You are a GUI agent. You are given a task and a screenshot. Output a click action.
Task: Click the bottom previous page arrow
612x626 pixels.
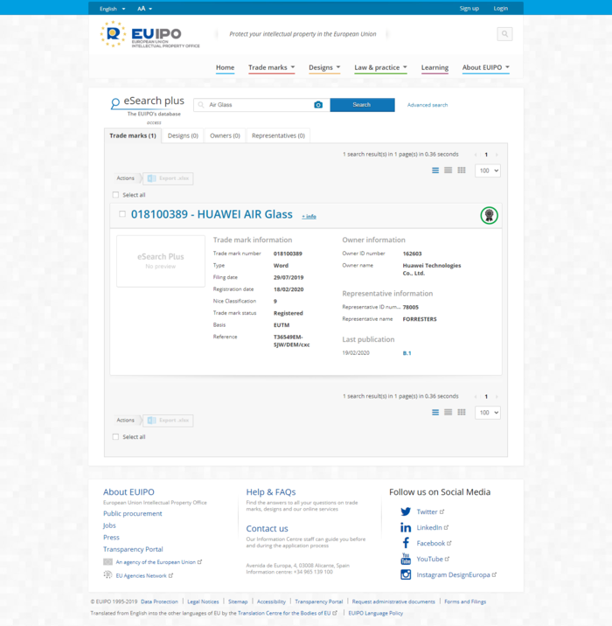476,396
